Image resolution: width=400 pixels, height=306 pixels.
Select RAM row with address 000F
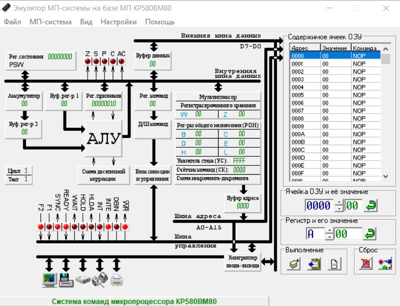click(x=335, y=173)
